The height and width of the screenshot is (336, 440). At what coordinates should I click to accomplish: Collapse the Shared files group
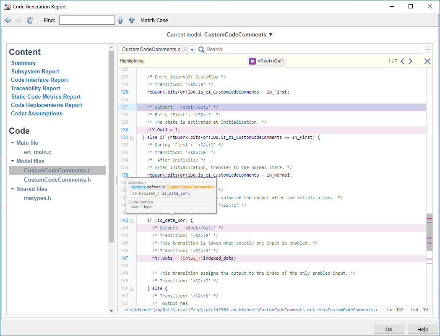pos(13,189)
